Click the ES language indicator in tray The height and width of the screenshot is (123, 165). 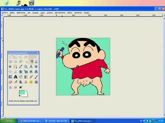coord(141,121)
